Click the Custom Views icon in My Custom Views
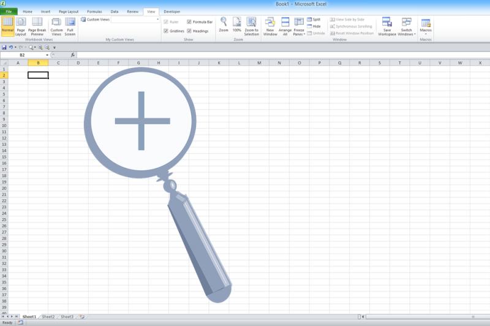 click(83, 20)
